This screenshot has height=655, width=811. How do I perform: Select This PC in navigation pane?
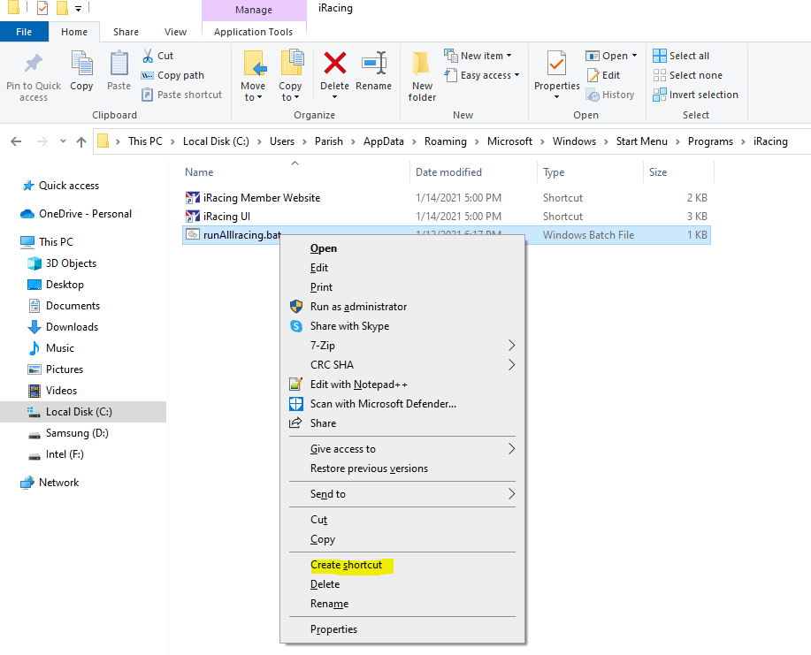click(x=47, y=242)
